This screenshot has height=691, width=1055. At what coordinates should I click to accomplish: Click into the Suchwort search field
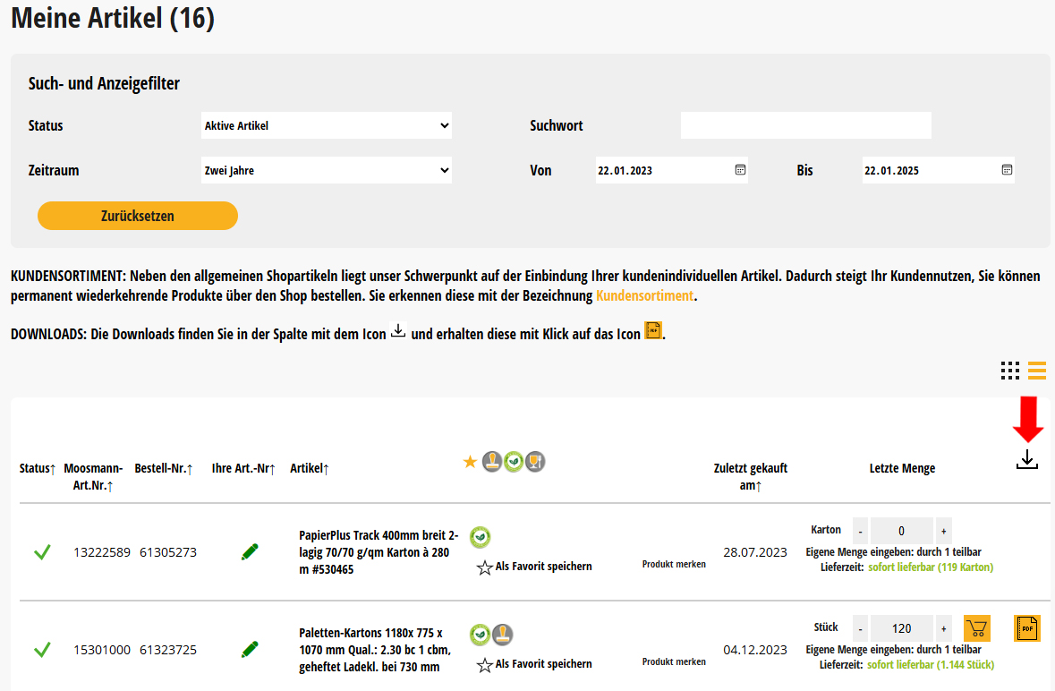tap(805, 126)
